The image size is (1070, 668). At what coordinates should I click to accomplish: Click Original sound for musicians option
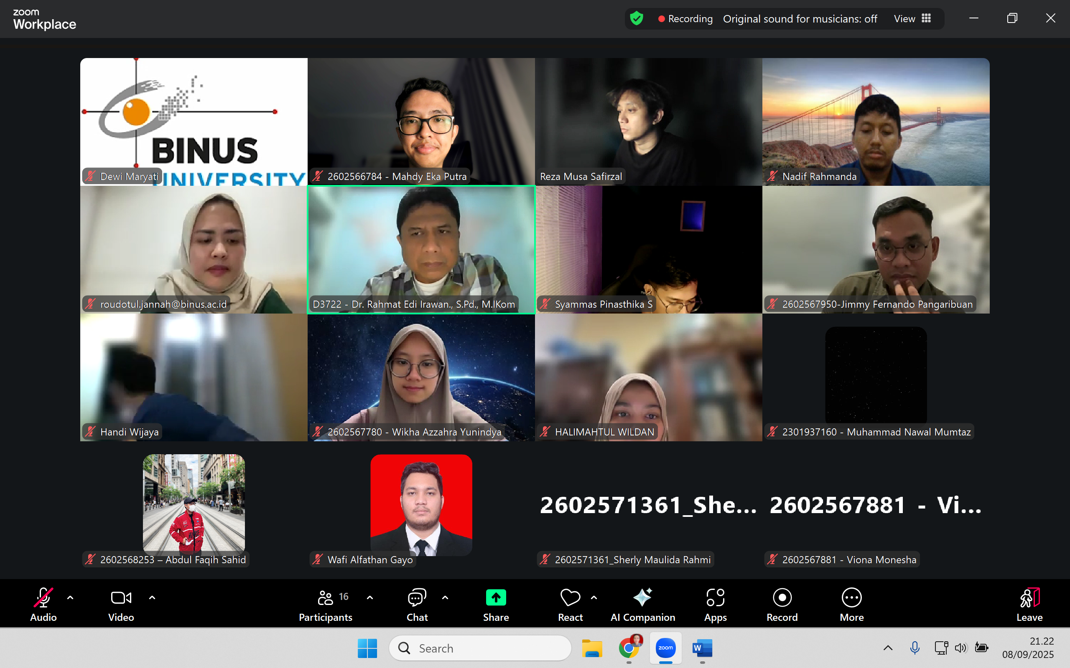tap(800, 18)
